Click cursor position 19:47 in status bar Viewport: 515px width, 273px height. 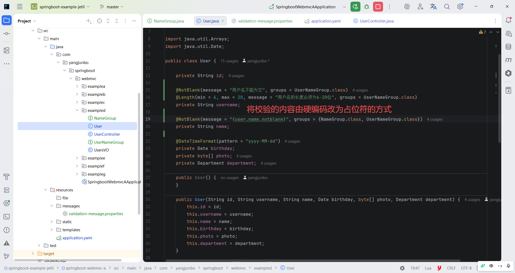pos(415,268)
